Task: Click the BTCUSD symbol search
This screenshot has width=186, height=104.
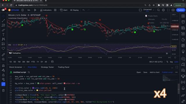Action: [x=14, y=10]
